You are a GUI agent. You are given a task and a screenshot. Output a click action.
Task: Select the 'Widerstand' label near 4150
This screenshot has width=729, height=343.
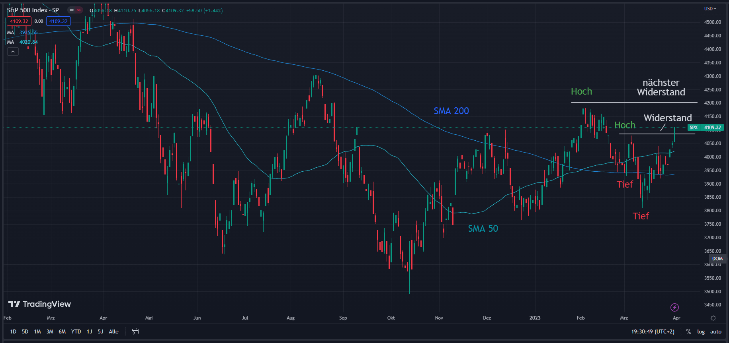click(668, 118)
